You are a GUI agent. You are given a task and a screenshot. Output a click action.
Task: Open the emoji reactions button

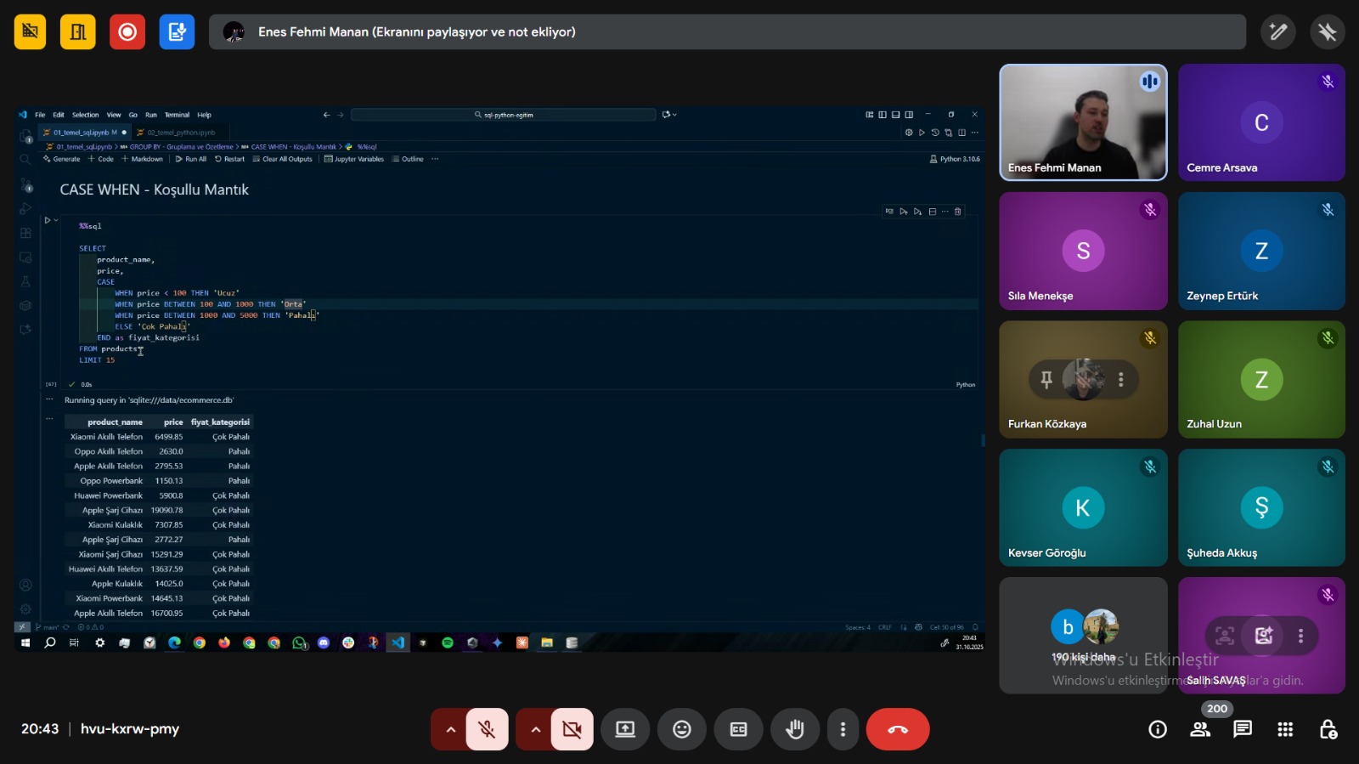click(x=681, y=729)
